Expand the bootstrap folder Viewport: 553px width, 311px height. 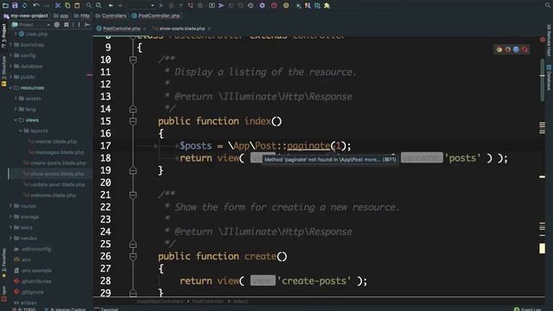tap(11, 45)
